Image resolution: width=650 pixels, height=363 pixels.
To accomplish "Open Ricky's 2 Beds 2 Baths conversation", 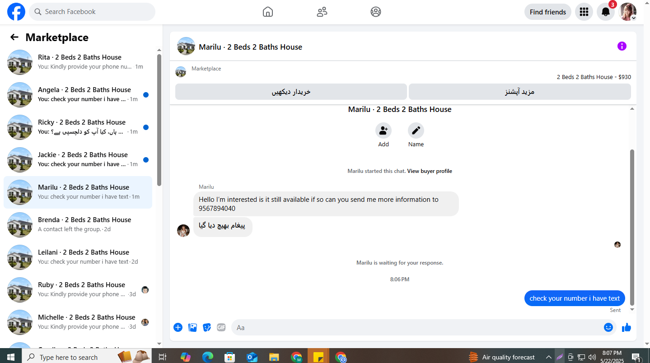I will pyautogui.click(x=78, y=127).
